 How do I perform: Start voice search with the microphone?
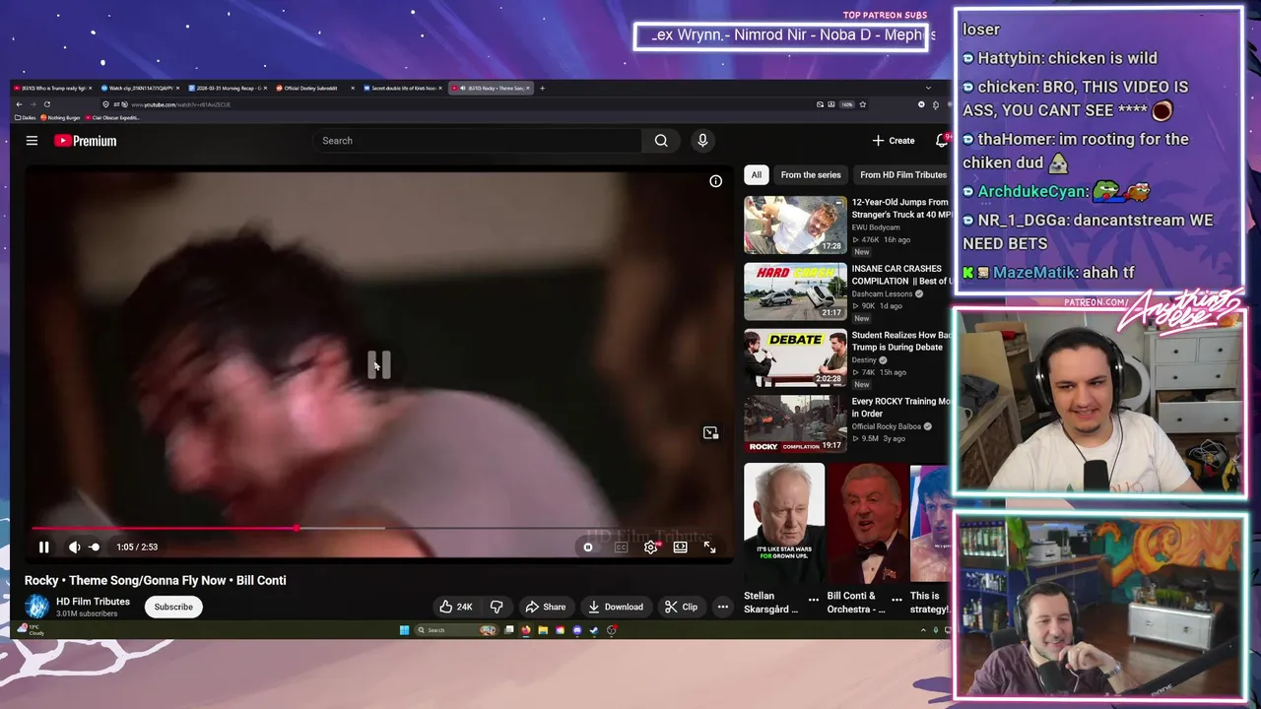pos(702,141)
